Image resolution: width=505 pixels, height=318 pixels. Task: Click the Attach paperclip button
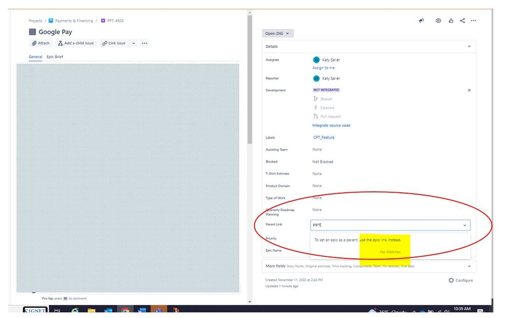(x=40, y=43)
